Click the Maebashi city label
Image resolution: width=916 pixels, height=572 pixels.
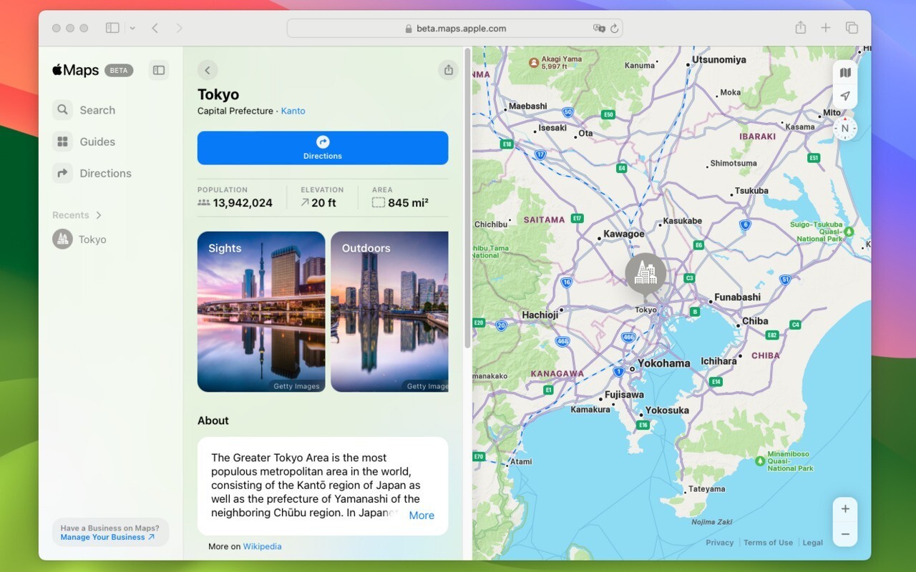point(527,107)
